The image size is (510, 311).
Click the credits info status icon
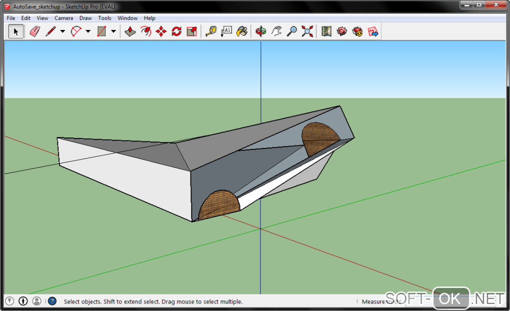point(23,301)
